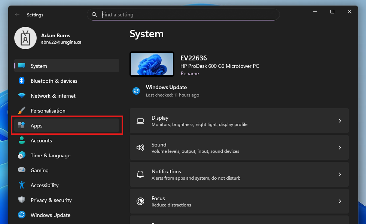Click the Windows Update sync icon in sidebar
This screenshot has height=224, width=366.
pyautogui.click(x=22, y=215)
